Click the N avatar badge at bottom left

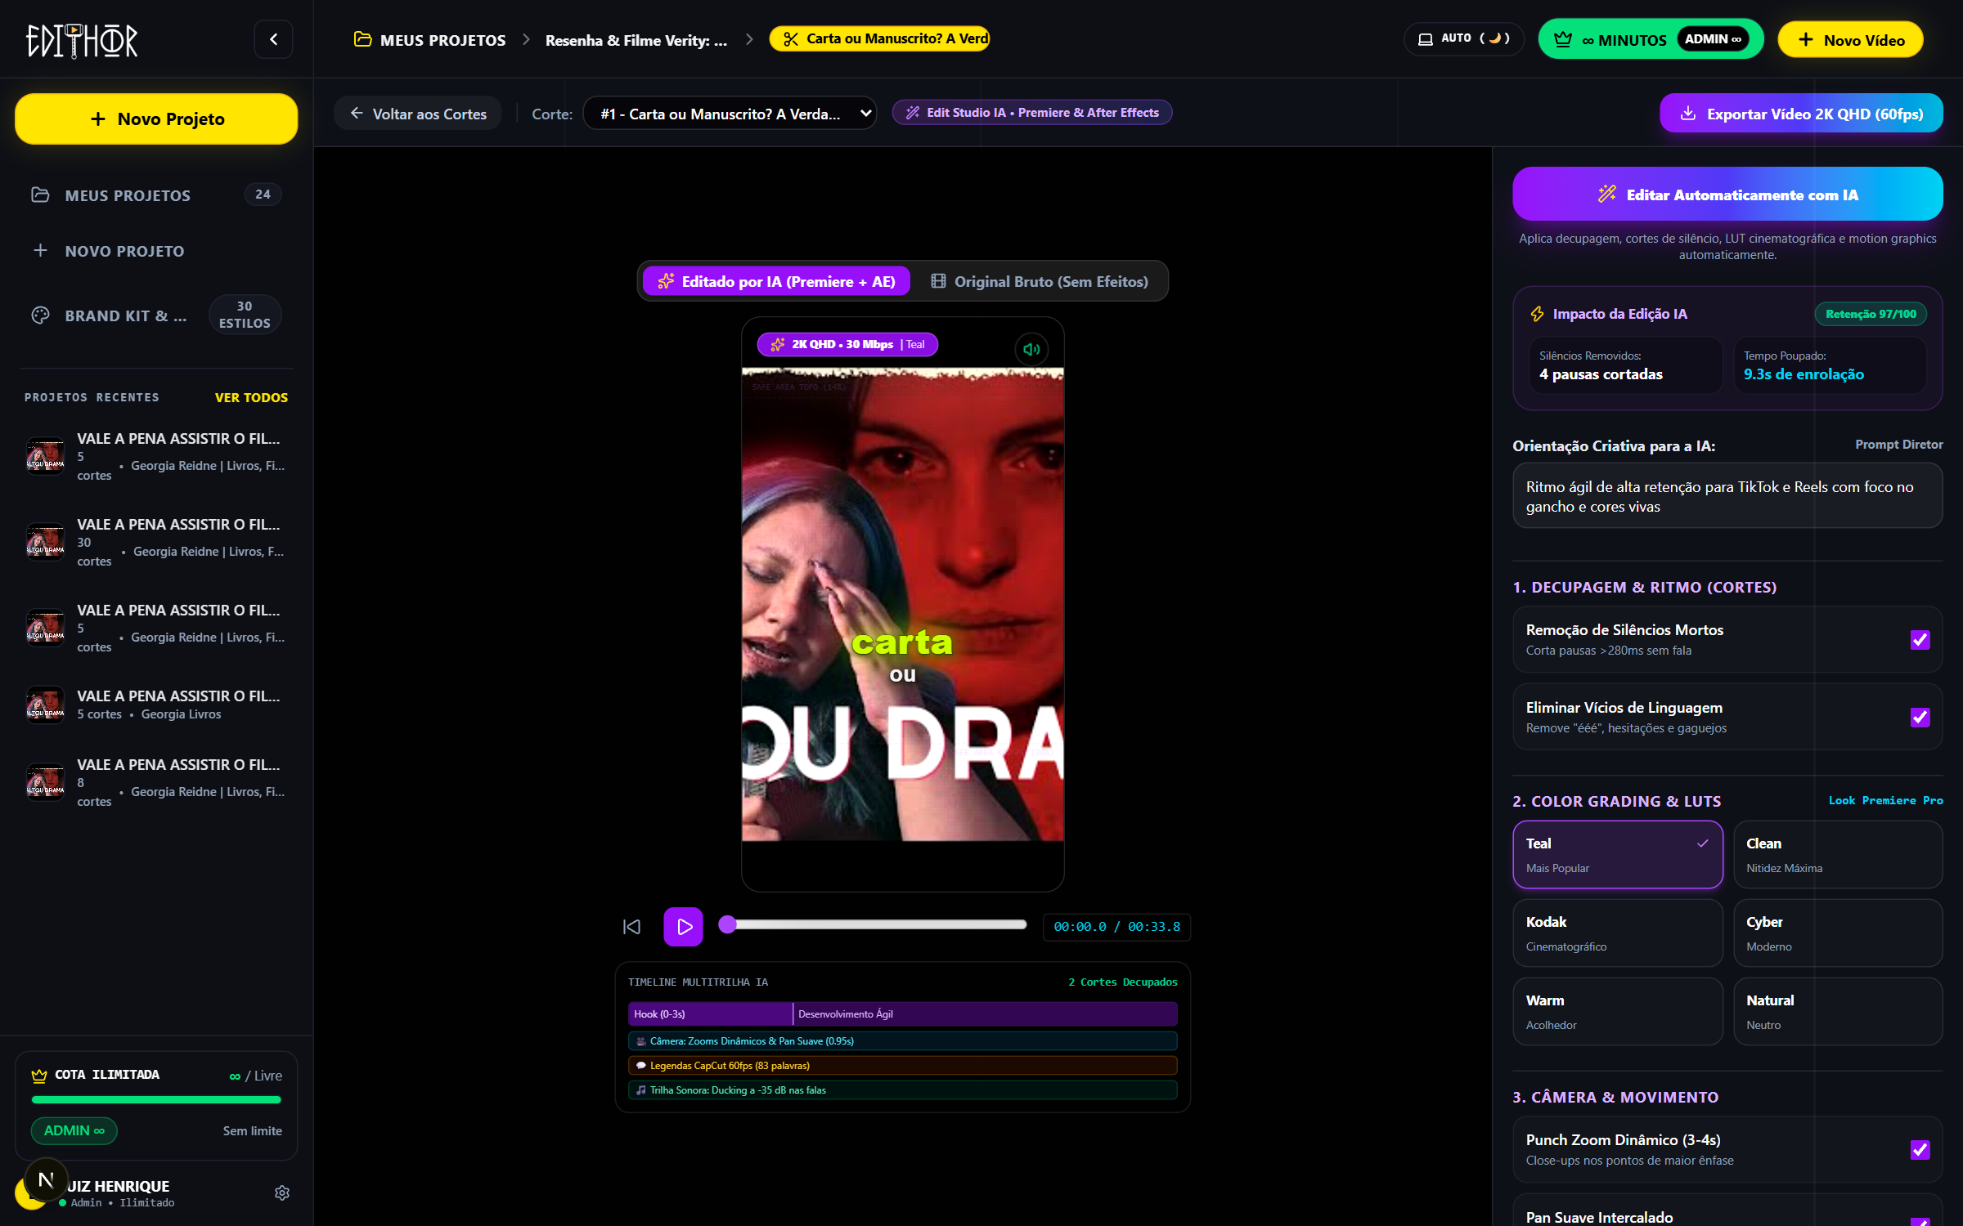pyautogui.click(x=46, y=1179)
